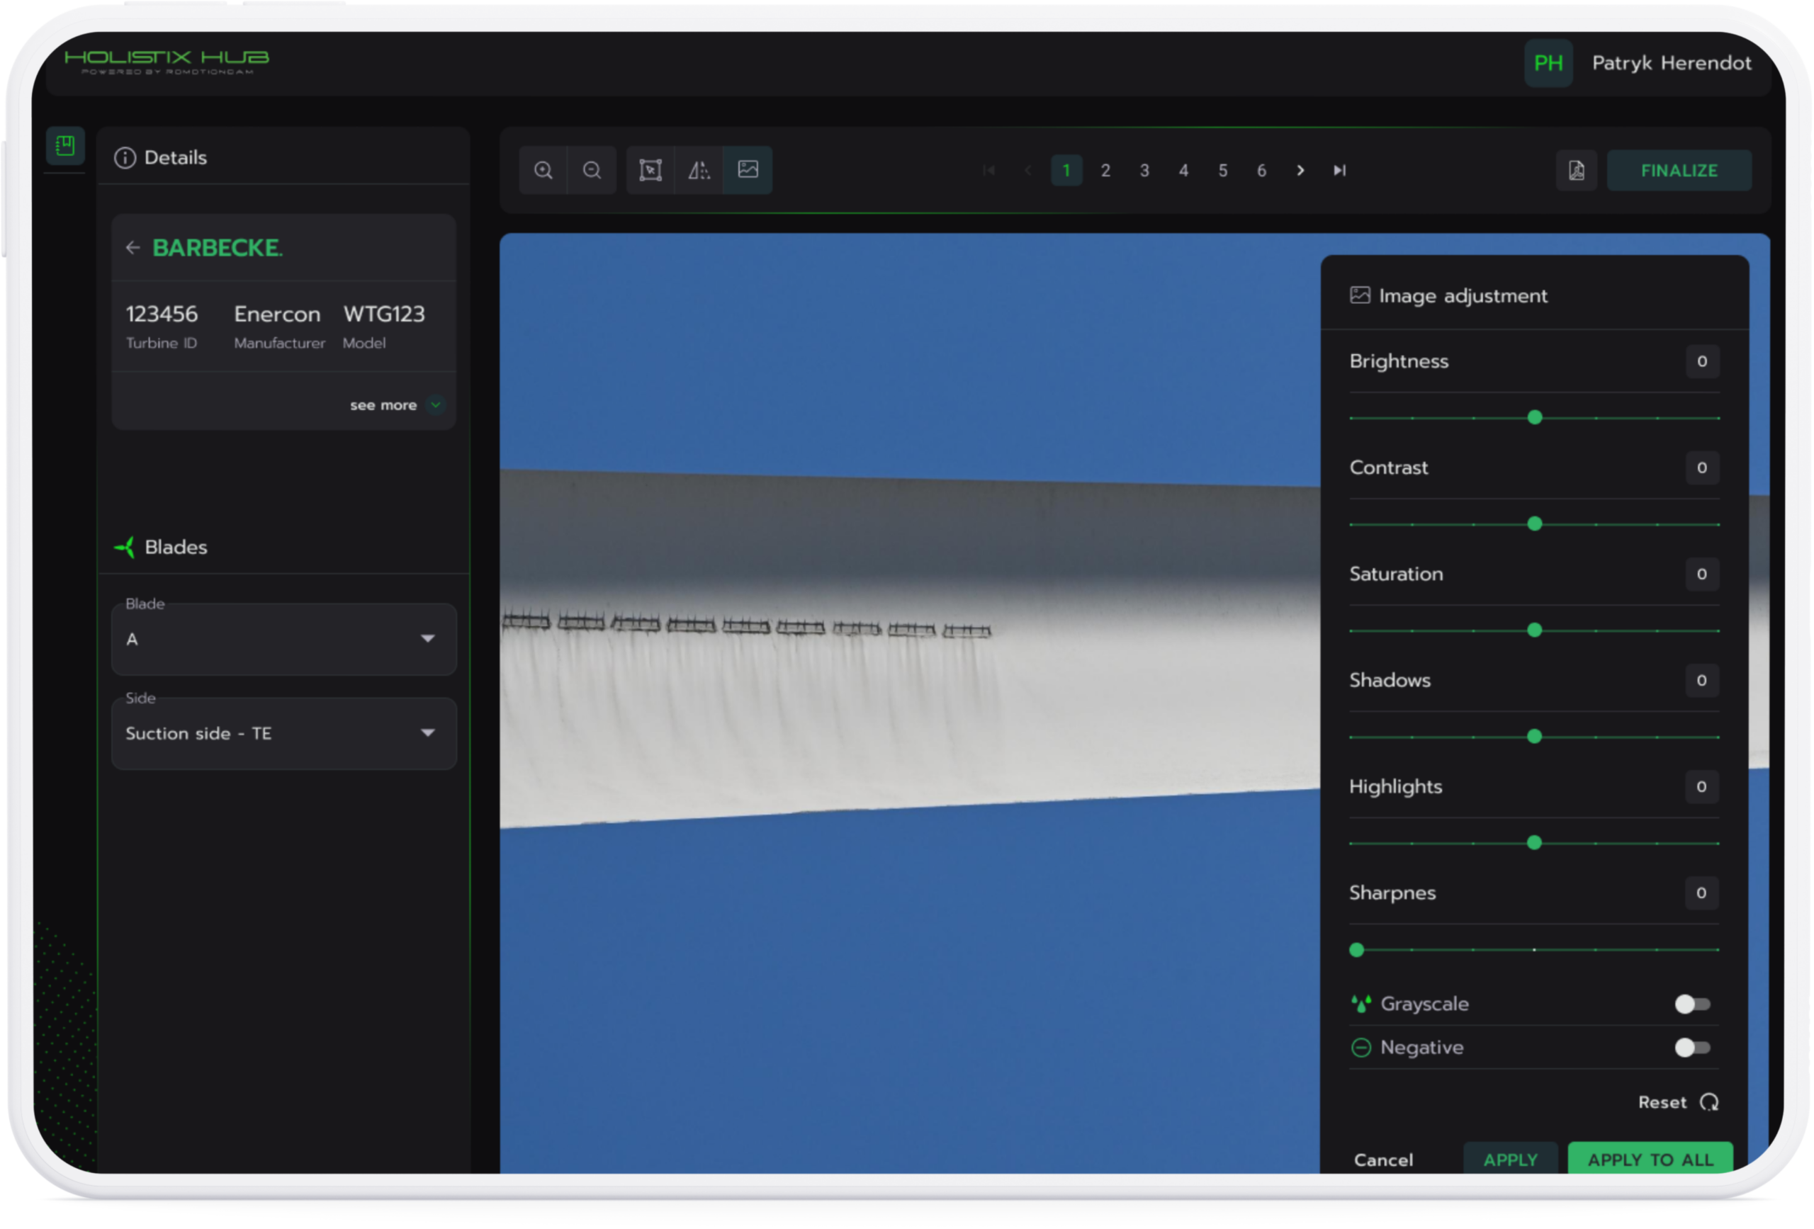The height and width of the screenshot is (1229, 1814).
Task: Click the flip/mirror image icon
Action: (x=699, y=170)
